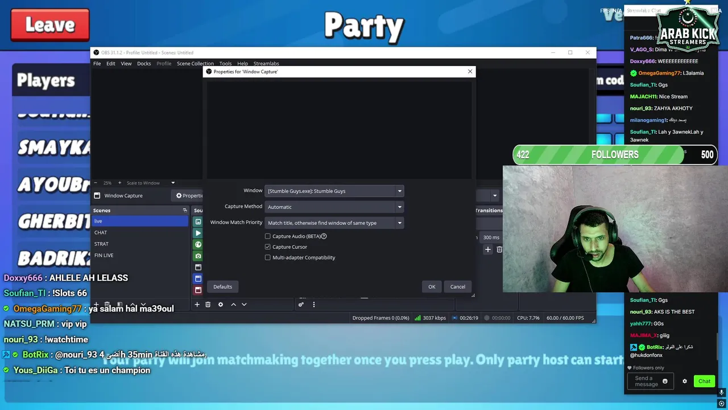Open Streamlabs menu
The width and height of the screenshot is (728, 410).
(x=266, y=64)
